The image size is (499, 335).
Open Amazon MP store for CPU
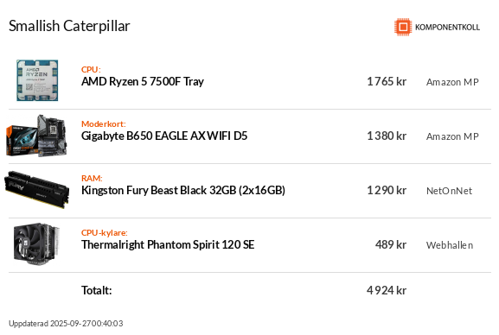pos(452,82)
